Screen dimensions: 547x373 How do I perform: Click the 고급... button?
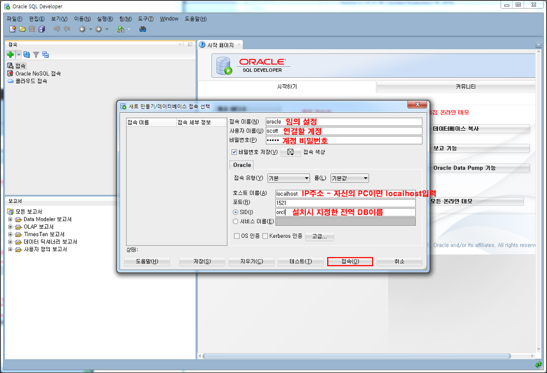click(x=319, y=237)
